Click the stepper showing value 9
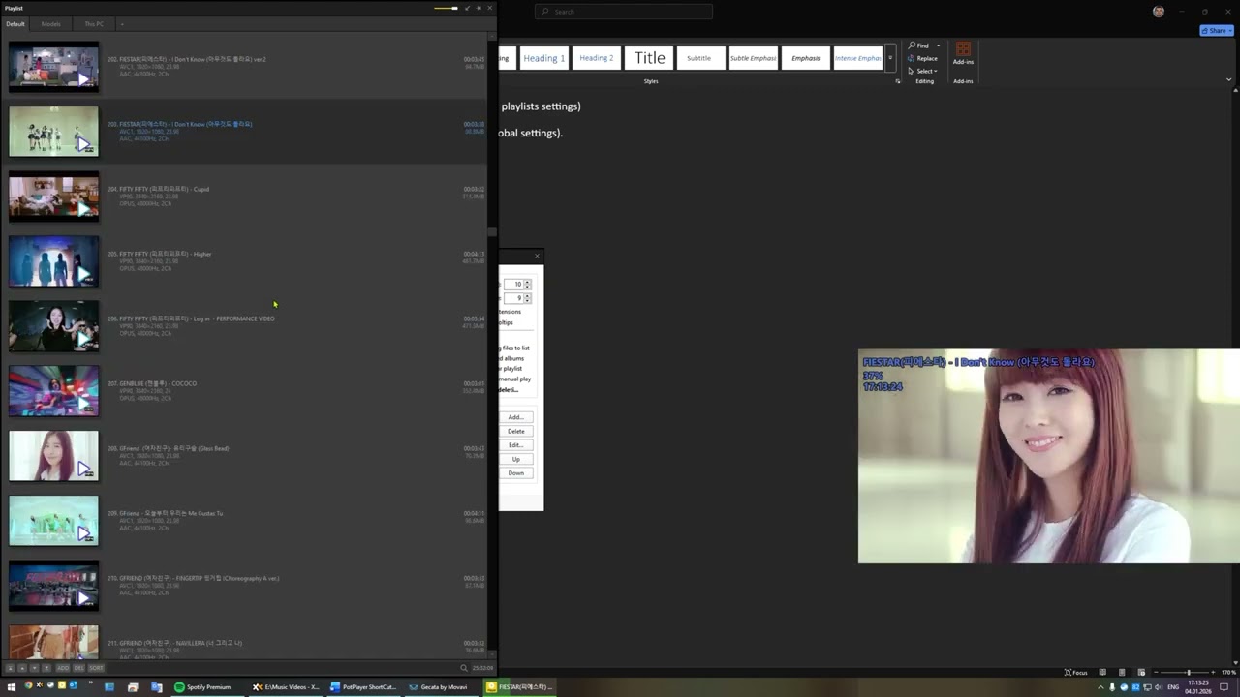This screenshot has width=1240, height=697. 517,298
